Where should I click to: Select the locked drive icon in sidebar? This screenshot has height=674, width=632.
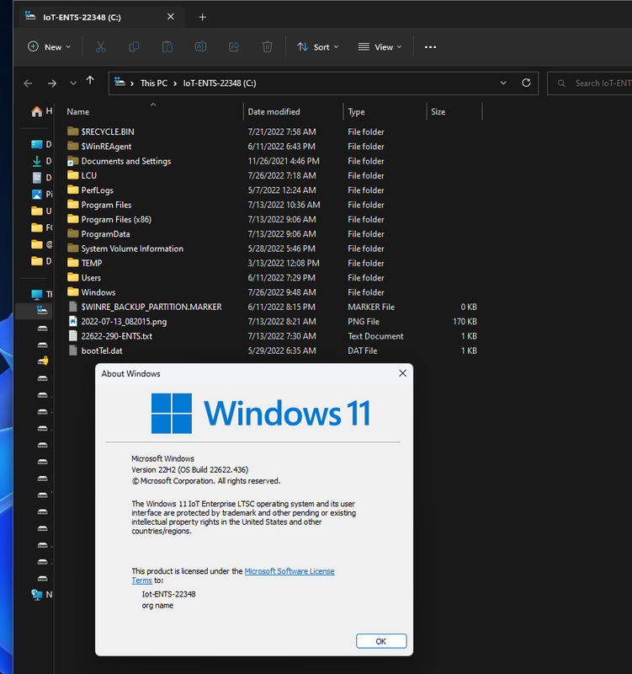click(43, 361)
